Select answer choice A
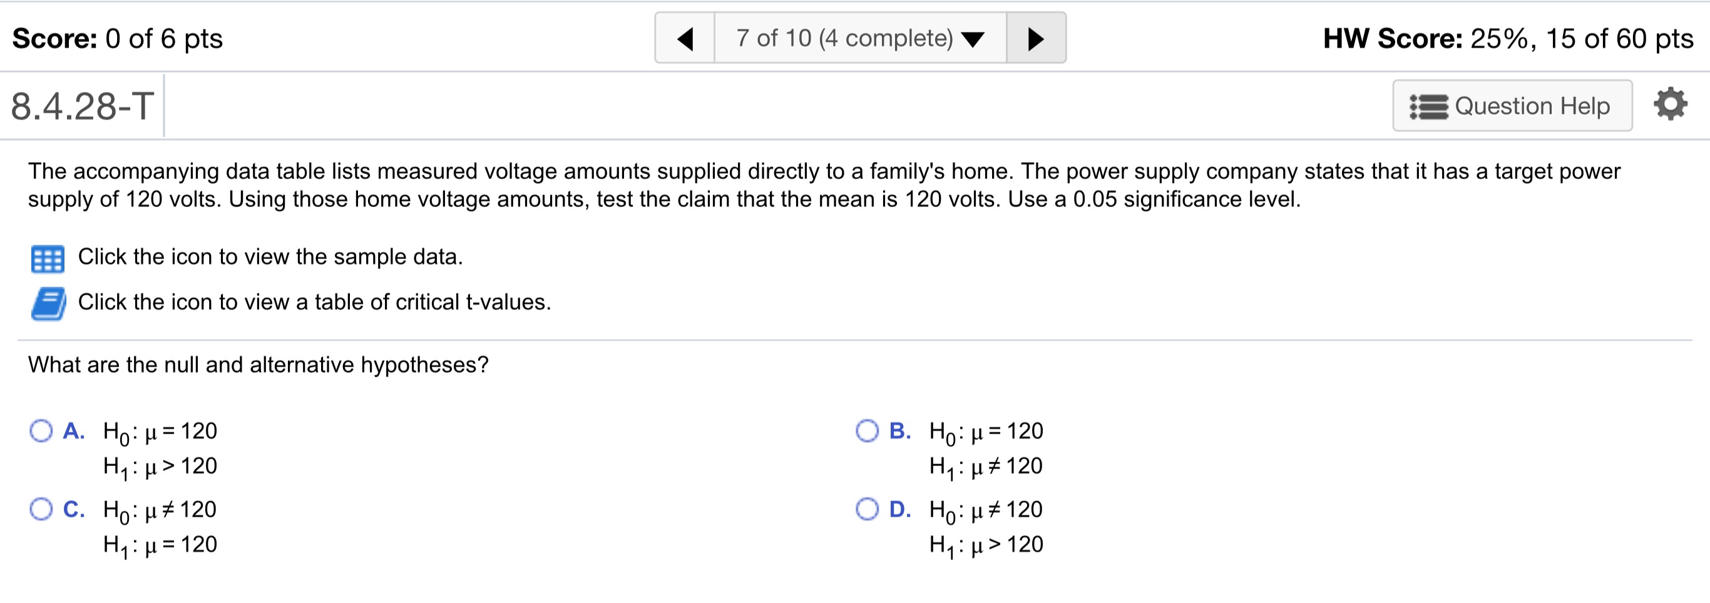The image size is (1710, 603). point(41,430)
